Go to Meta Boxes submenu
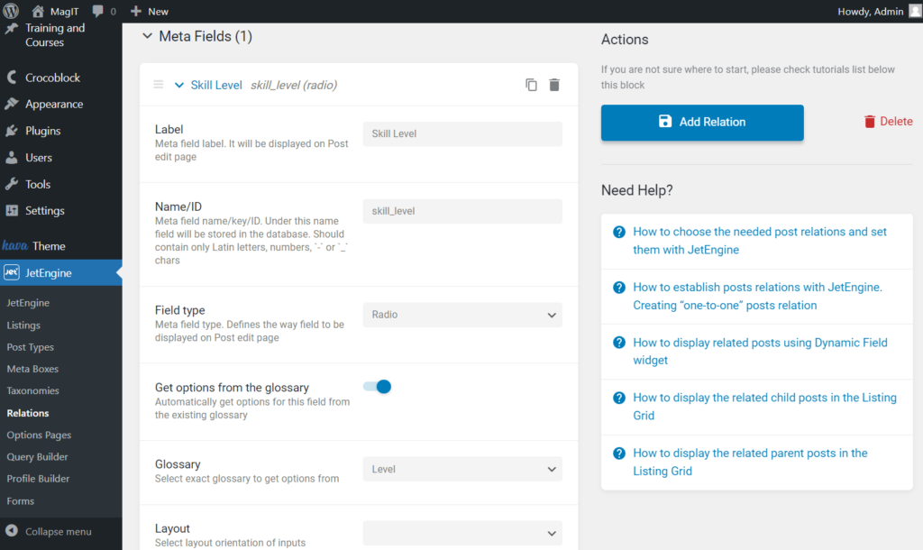 32,369
